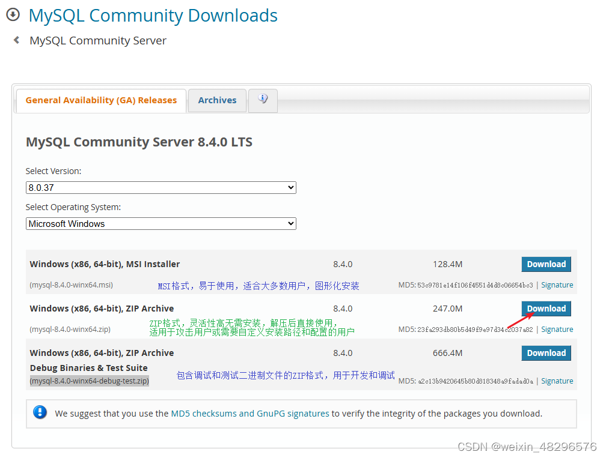Viewport: 606px width, 458px height.
Task: Switch to the Archives tab
Action: pyautogui.click(x=217, y=100)
